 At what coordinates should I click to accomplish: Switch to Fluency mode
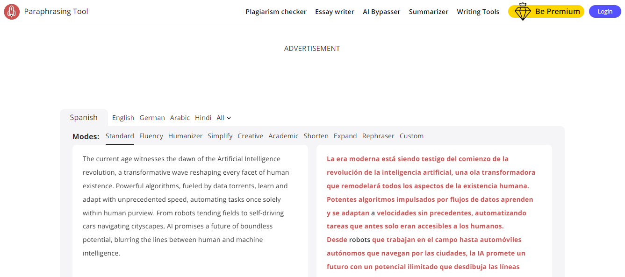[x=151, y=136]
